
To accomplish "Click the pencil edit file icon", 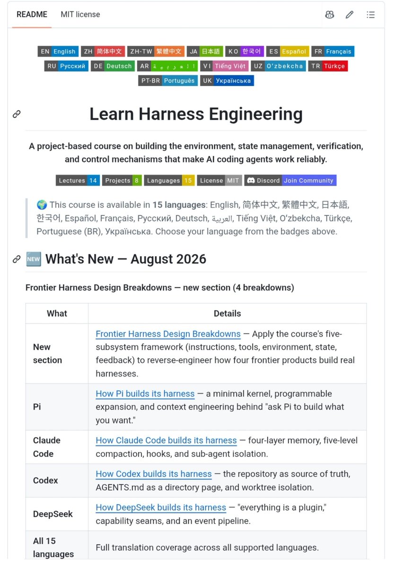I will coord(350,15).
